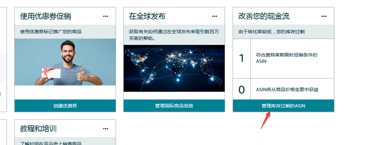Open more options on 改善您的现金流 card
The width and height of the screenshot is (392, 145).
[324, 16]
